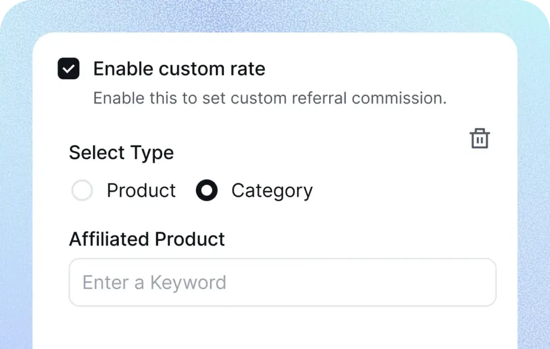
Task: Click the "Product" radio label text
Action: tap(141, 190)
